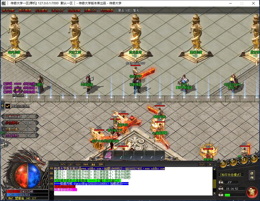Select hotbar slot 6
This screenshot has height=201, width=260.
tap(160, 155)
